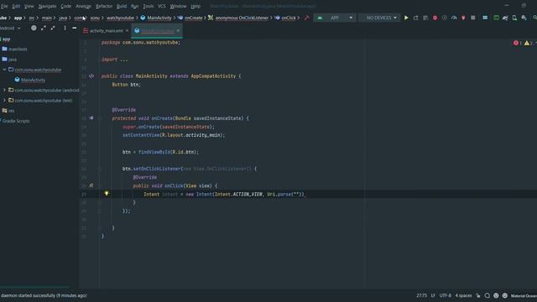
Task: Click the happy face icon in status bar
Action: [x=496, y=295]
